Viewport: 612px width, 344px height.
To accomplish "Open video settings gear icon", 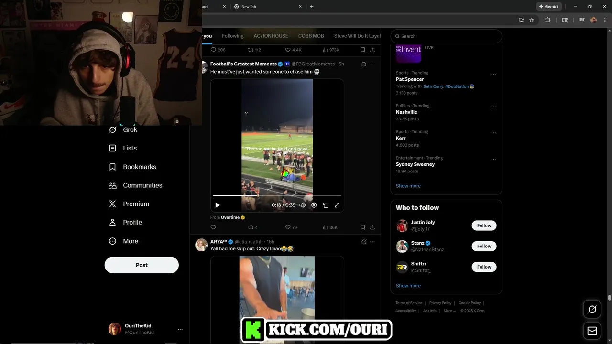I will pyautogui.click(x=314, y=205).
